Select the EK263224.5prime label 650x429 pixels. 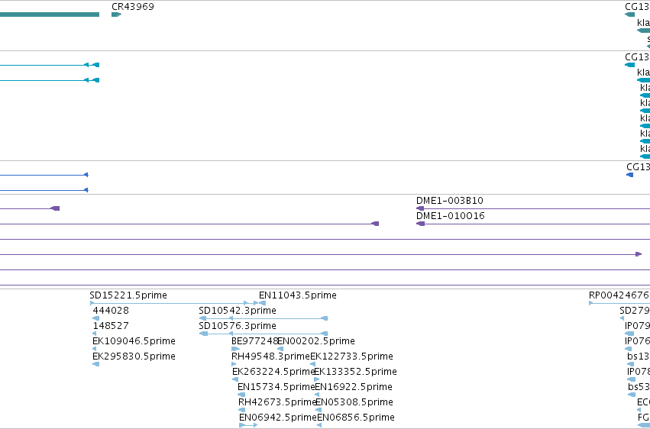pyautogui.click(x=273, y=372)
